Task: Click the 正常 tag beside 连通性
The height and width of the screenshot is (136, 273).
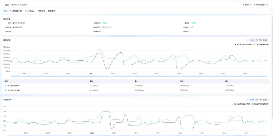Action: point(193,23)
